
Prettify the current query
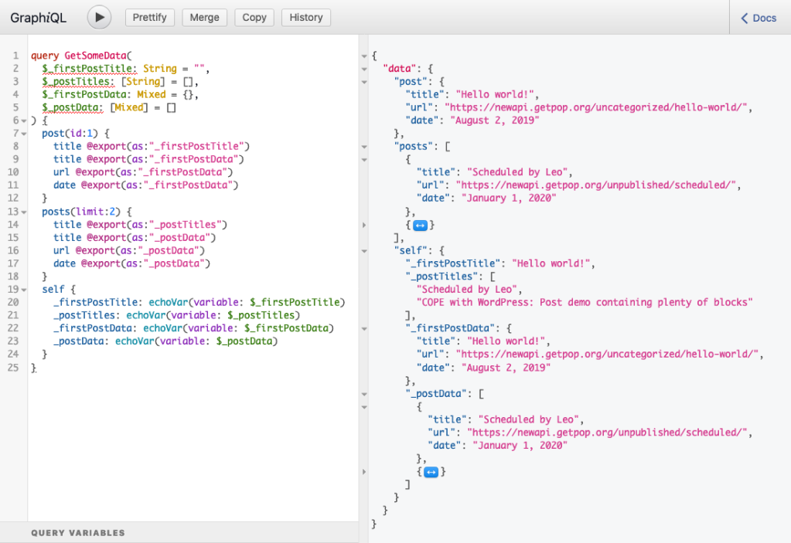(149, 17)
